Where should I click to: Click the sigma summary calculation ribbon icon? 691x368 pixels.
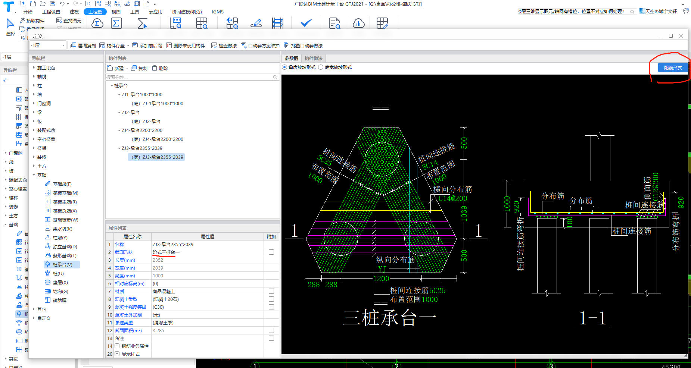tap(116, 23)
